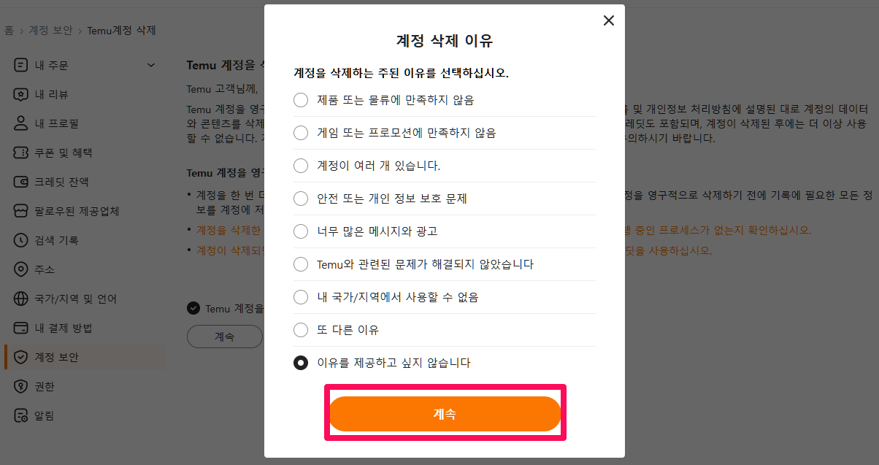Screen dimensions: 879x465
Task: Close the 계정 삭제 이유 dialog
Action: click(x=609, y=20)
